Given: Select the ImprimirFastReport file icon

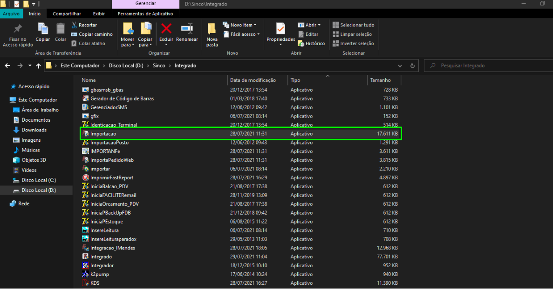Looking at the screenshot, I should pos(85,177).
